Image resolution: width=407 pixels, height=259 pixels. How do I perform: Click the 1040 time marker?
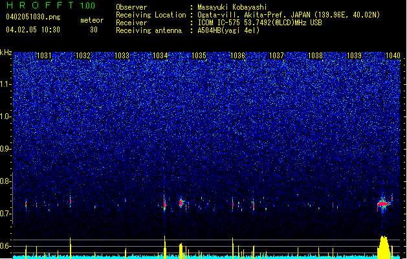point(393,55)
